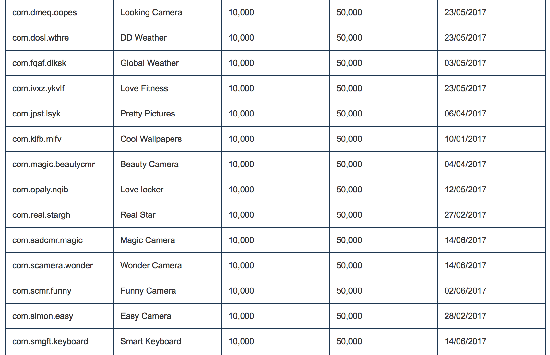550x355 pixels.
Task: Select the com.fqaf.dlksk package cell
Action: click(39, 63)
